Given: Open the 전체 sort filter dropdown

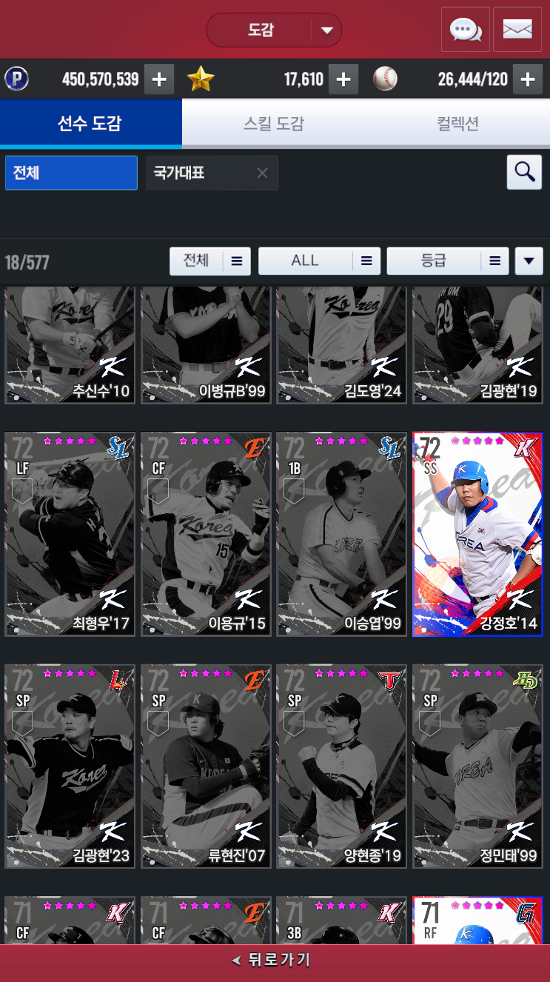Looking at the screenshot, I should point(210,261).
